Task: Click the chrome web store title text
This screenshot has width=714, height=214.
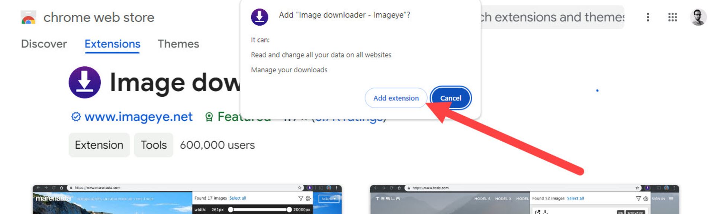Action: click(99, 17)
